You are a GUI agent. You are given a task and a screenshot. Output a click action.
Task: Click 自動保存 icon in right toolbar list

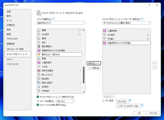tap(105, 43)
